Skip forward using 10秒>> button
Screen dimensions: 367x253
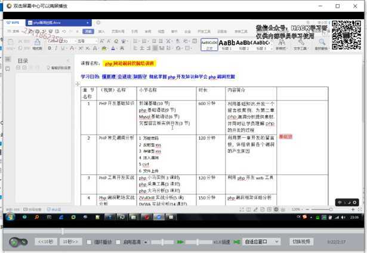click(x=70, y=242)
